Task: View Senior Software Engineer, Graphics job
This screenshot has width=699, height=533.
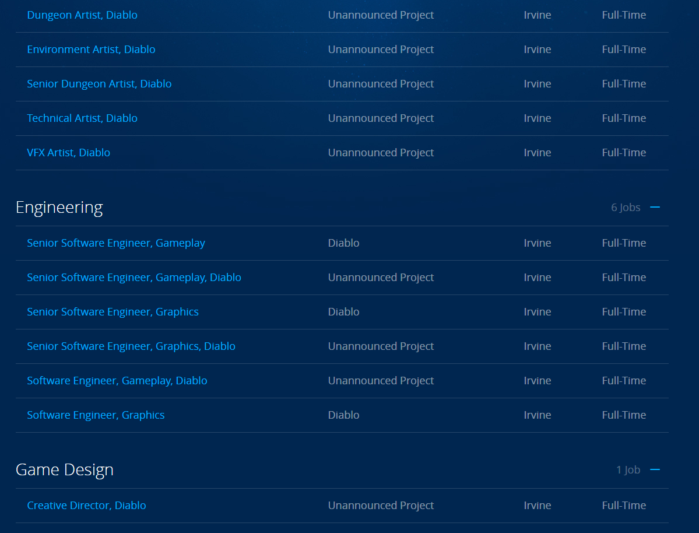Action: coord(113,311)
